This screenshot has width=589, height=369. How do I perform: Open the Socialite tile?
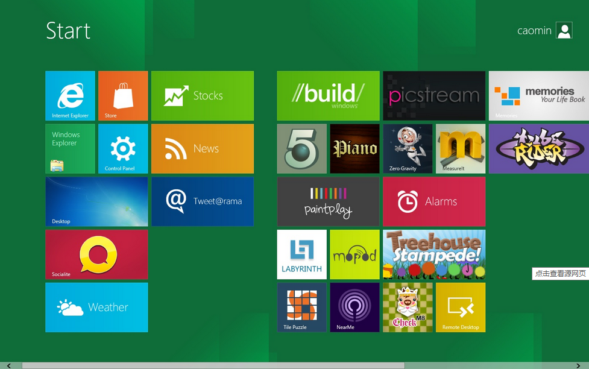[96, 254]
